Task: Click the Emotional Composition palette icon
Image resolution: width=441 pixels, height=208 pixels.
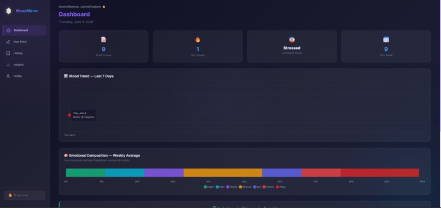Action: click(x=66, y=156)
